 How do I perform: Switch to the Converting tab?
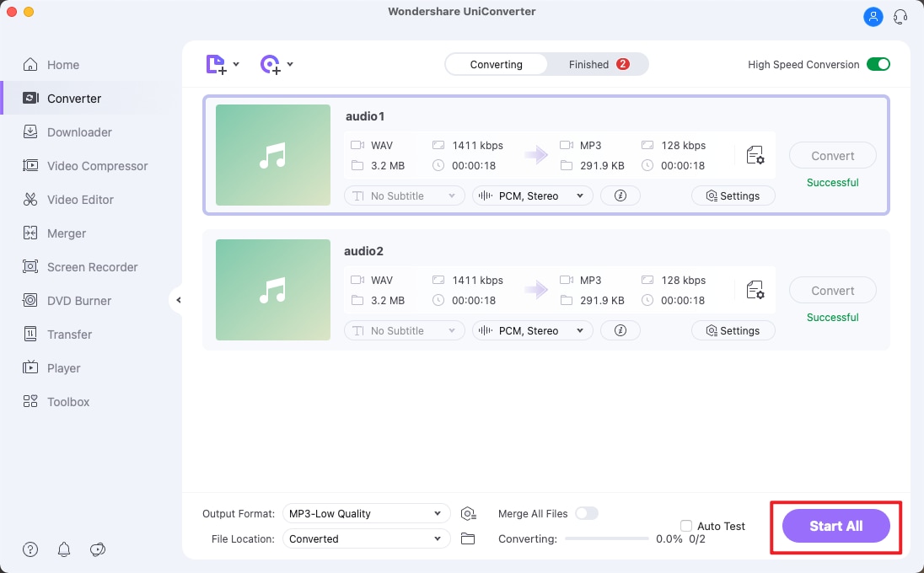click(x=497, y=64)
